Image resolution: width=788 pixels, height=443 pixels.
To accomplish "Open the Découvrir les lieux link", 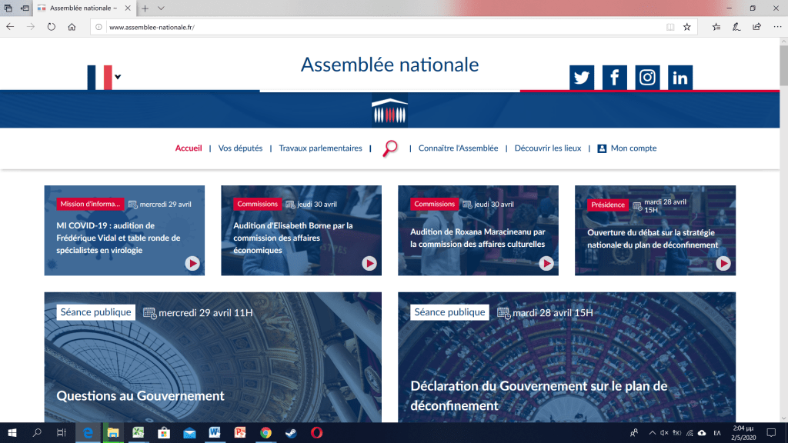I will 548,148.
